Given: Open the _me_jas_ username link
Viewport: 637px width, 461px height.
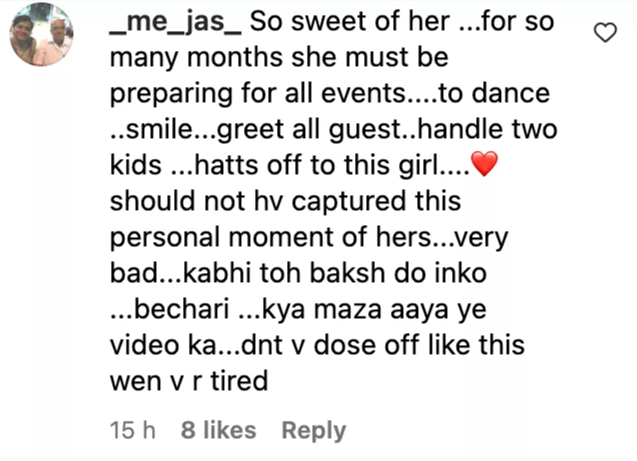Looking at the screenshot, I should [x=176, y=23].
